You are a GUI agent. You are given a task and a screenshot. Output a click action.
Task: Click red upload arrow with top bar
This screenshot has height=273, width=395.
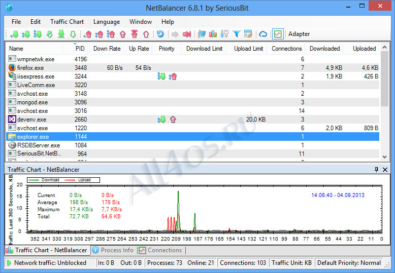tap(135, 34)
